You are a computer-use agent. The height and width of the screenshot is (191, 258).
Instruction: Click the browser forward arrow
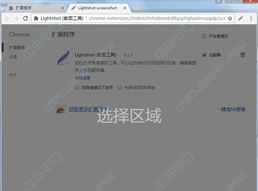coord(16,18)
